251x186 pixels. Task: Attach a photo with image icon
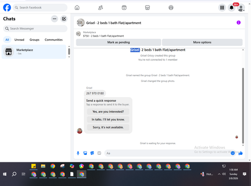[x=85, y=153]
